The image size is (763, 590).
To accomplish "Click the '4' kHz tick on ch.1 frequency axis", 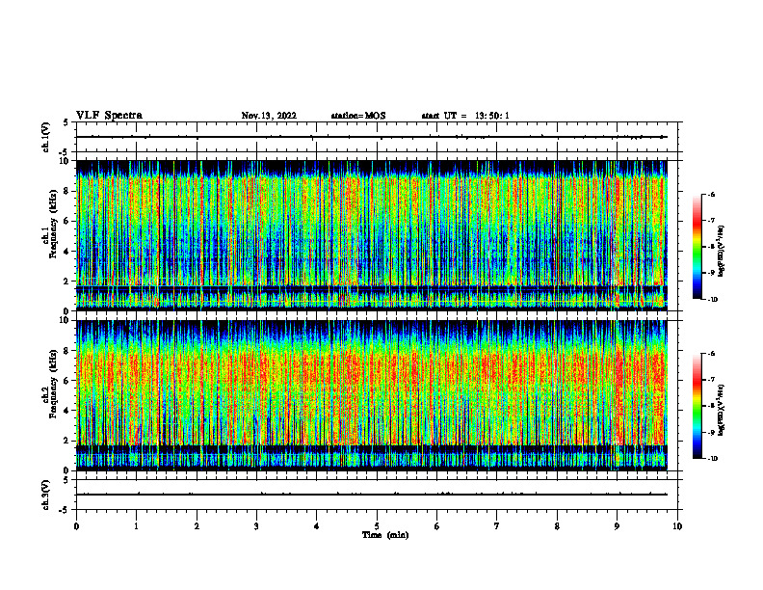I will pyautogui.click(x=66, y=252).
